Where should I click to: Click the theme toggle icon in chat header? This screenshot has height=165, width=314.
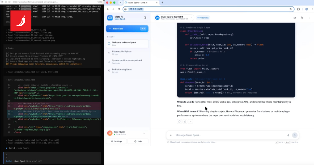pyautogui.click(x=295, y=18)
